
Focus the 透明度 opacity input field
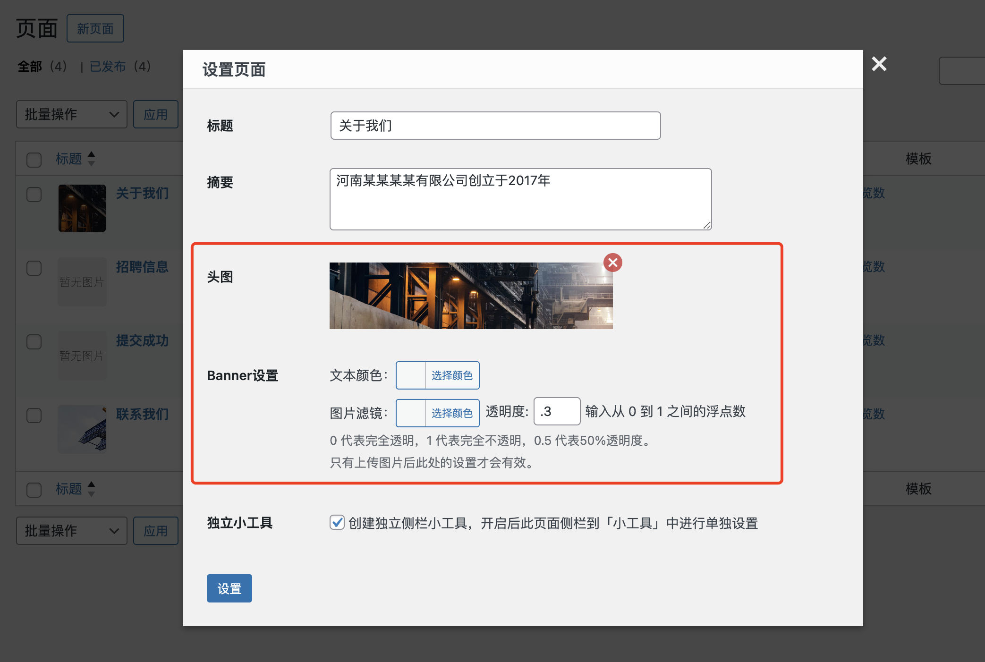coord(557,411)
